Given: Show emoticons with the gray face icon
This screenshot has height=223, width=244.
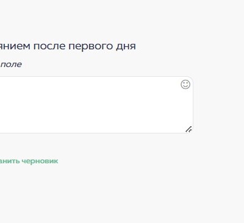Looking at the screenshot, I should [185, 84].
